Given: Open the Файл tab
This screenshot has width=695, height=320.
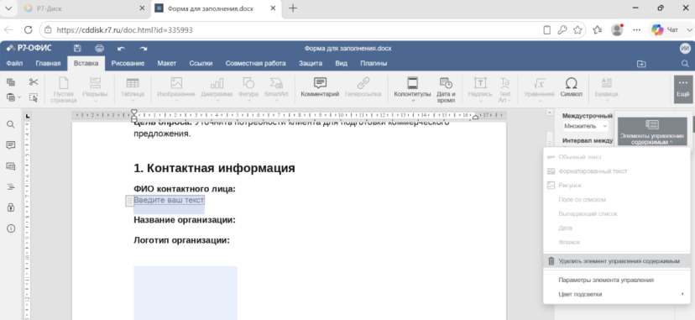Looking at the screenshot, I should 14,63.
